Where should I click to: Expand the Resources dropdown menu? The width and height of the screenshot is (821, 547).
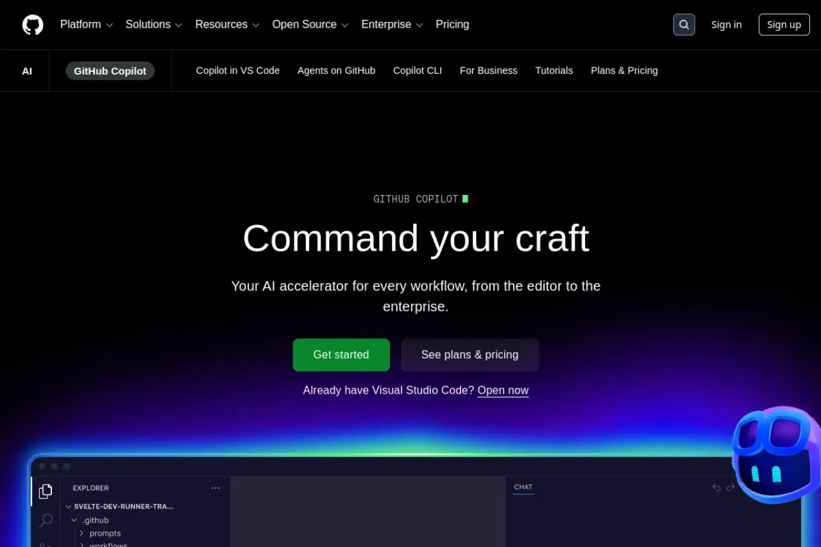pyautogui.click(x=227, y=24)
